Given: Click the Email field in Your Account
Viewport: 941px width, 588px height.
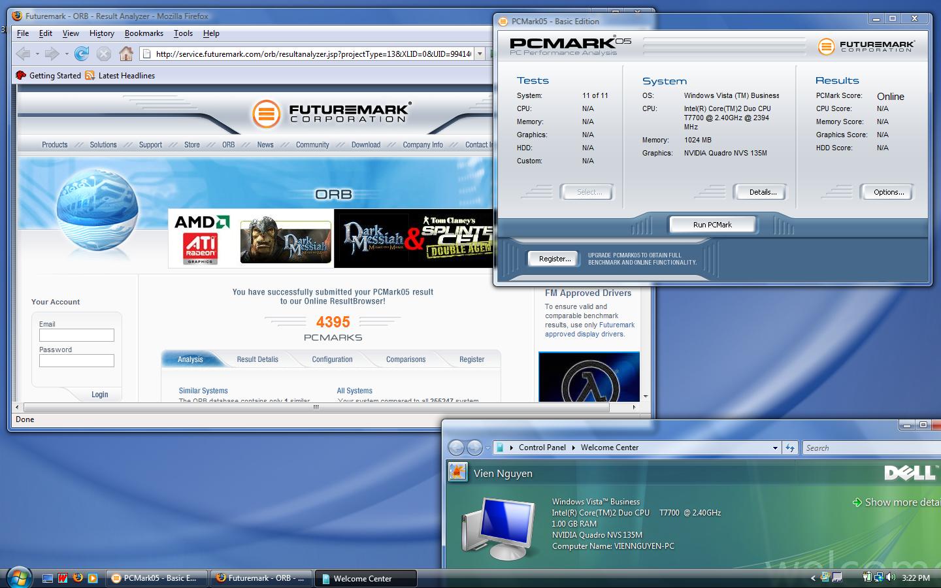Looking at the screenshot, I should coord(76,335).
